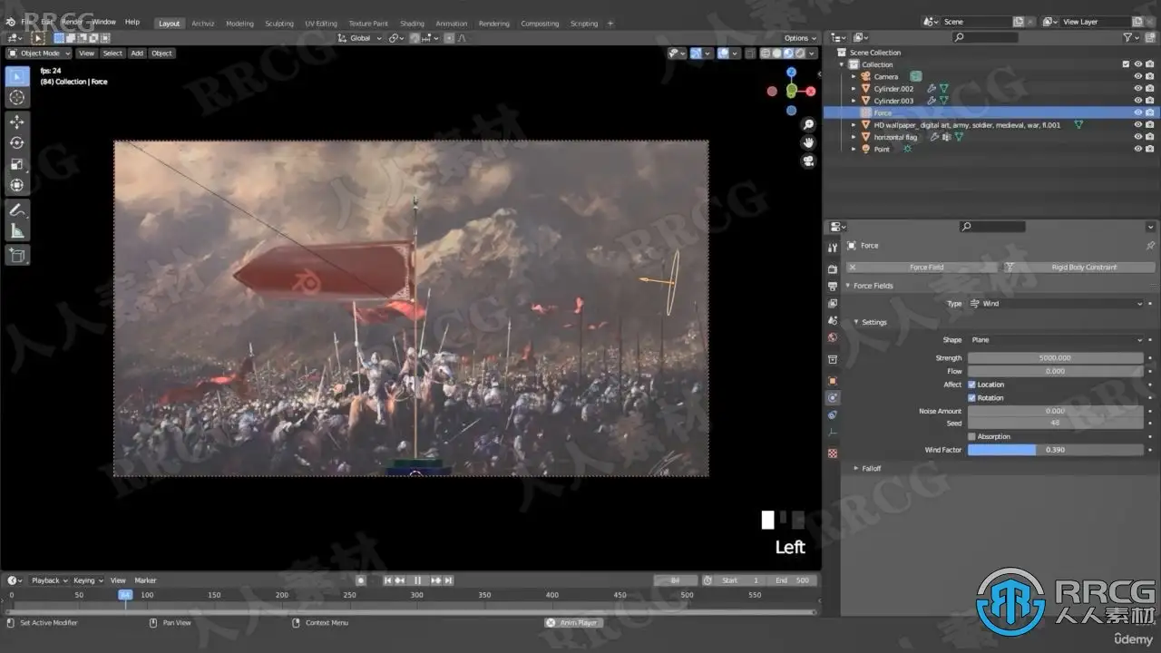Hide Cylinder.003 in the viewport

1137,101
